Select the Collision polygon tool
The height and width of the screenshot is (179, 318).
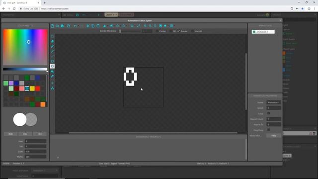tap(52, 88)
